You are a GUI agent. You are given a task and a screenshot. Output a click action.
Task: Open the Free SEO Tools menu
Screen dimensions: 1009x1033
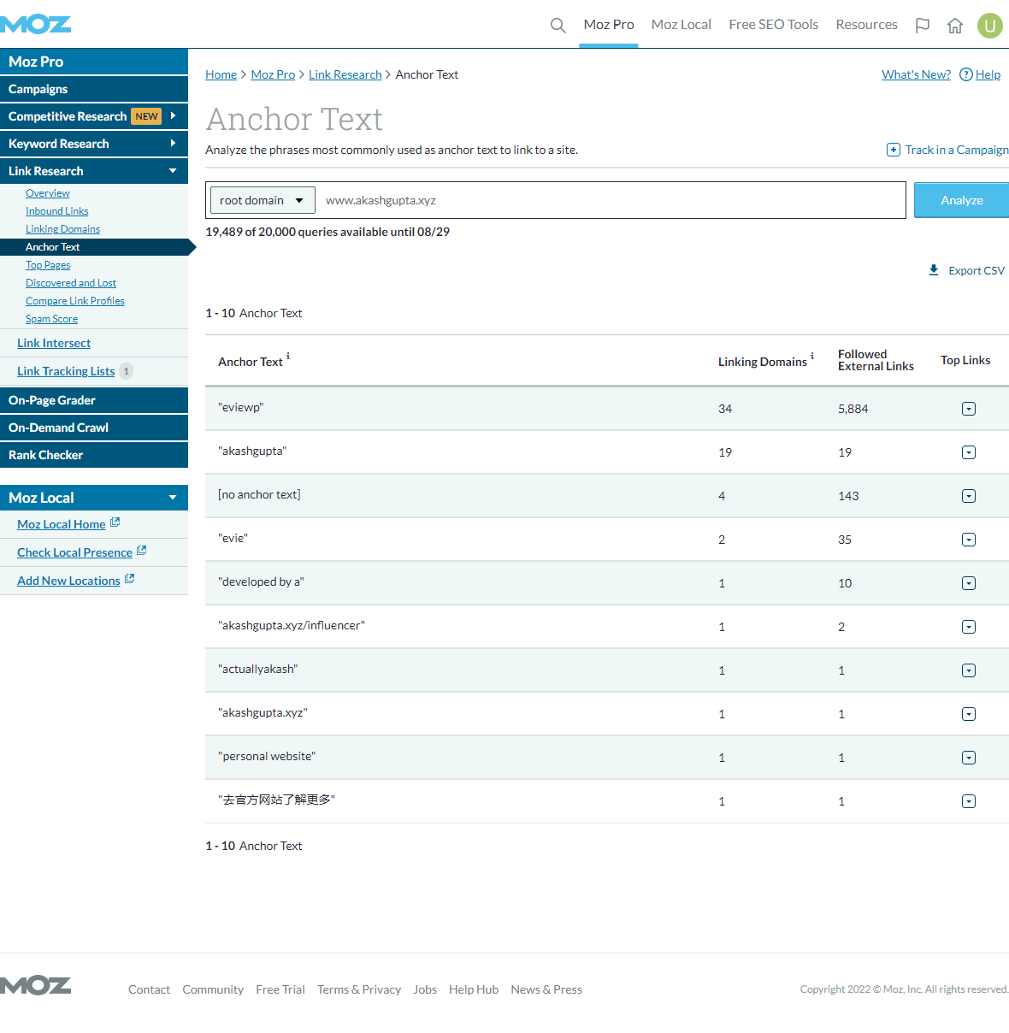point(773,25)
